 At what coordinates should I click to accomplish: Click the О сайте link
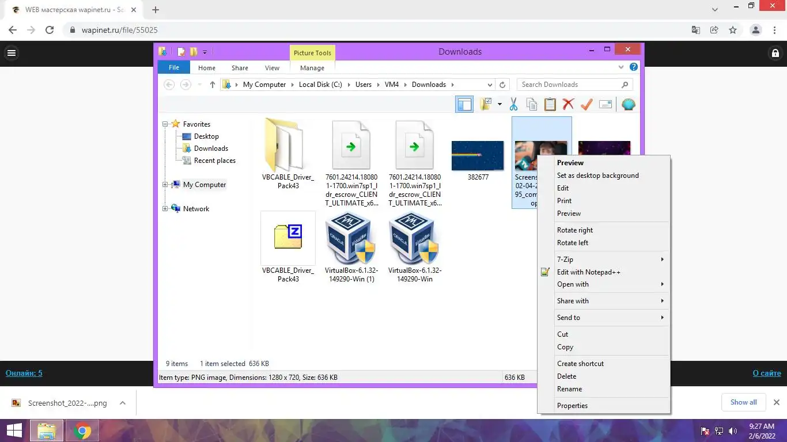click(767, 373)
